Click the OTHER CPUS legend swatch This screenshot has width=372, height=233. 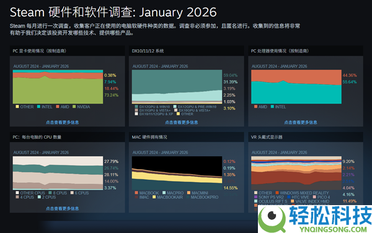17,193
